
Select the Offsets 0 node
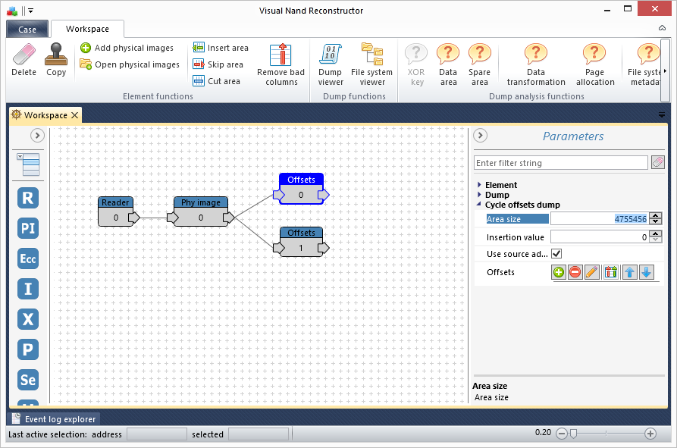point(301,189)
